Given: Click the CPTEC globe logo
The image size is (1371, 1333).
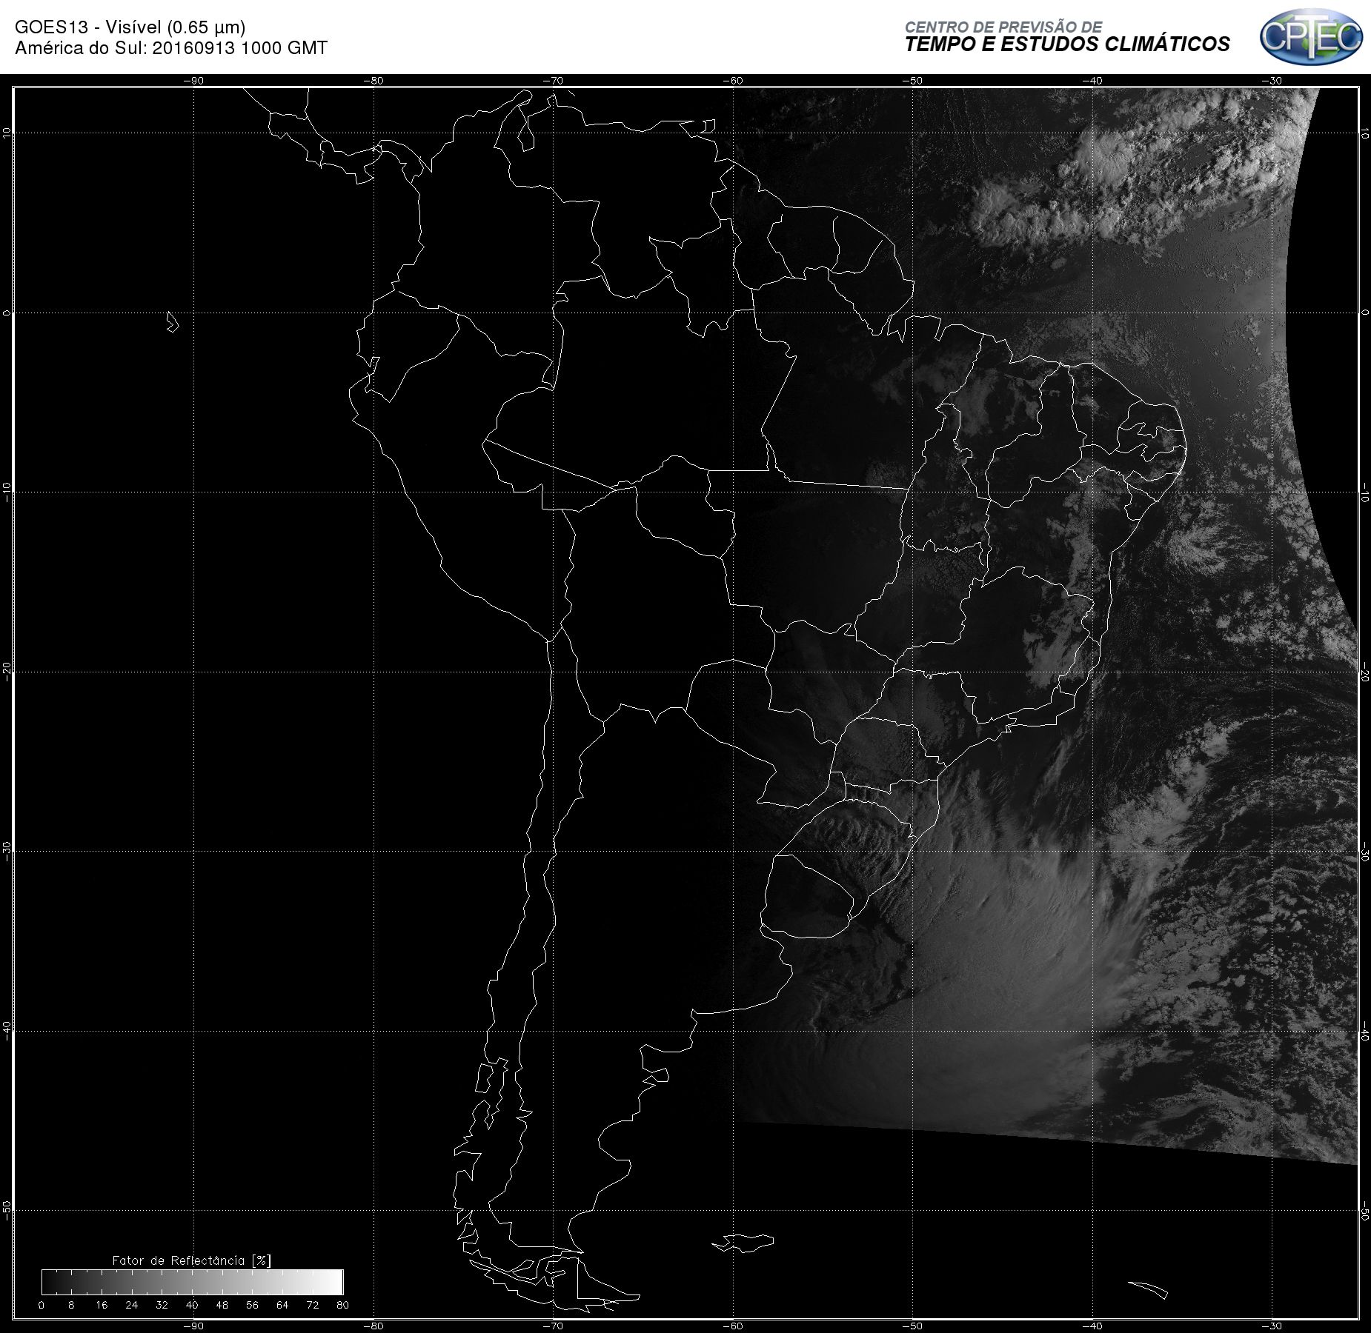Looking at the screenshot, I should 1311,36.
